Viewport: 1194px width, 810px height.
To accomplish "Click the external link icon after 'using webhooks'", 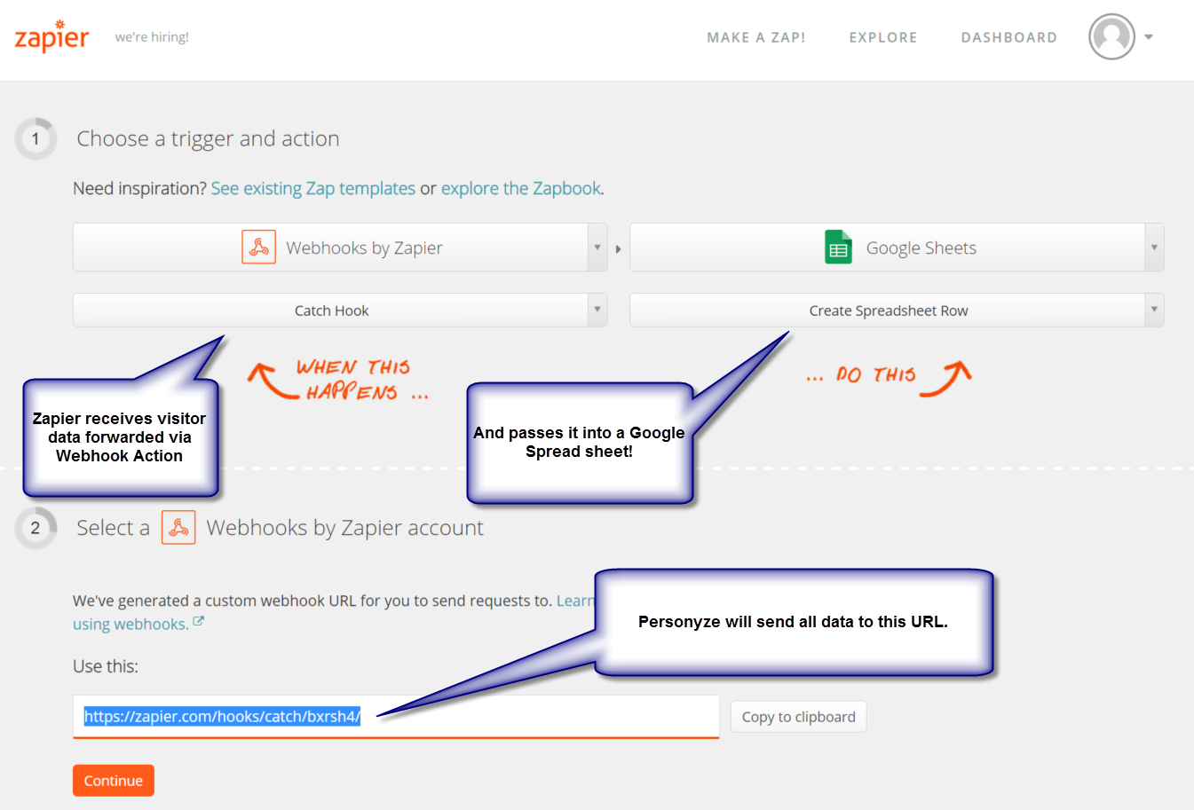I will coord(199,622).
